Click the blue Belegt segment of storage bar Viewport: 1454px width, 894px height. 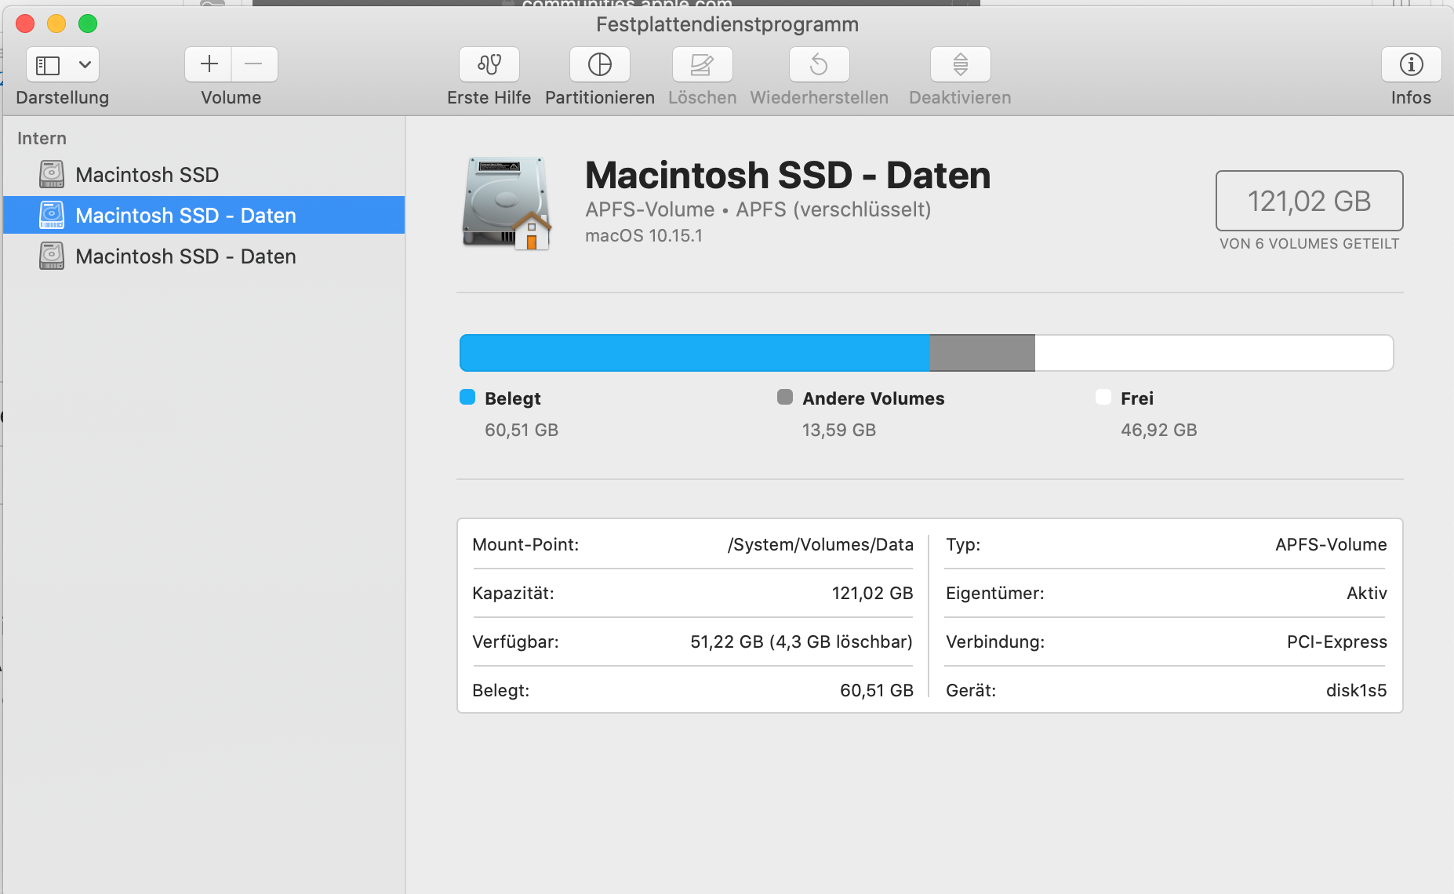[694, 353]
